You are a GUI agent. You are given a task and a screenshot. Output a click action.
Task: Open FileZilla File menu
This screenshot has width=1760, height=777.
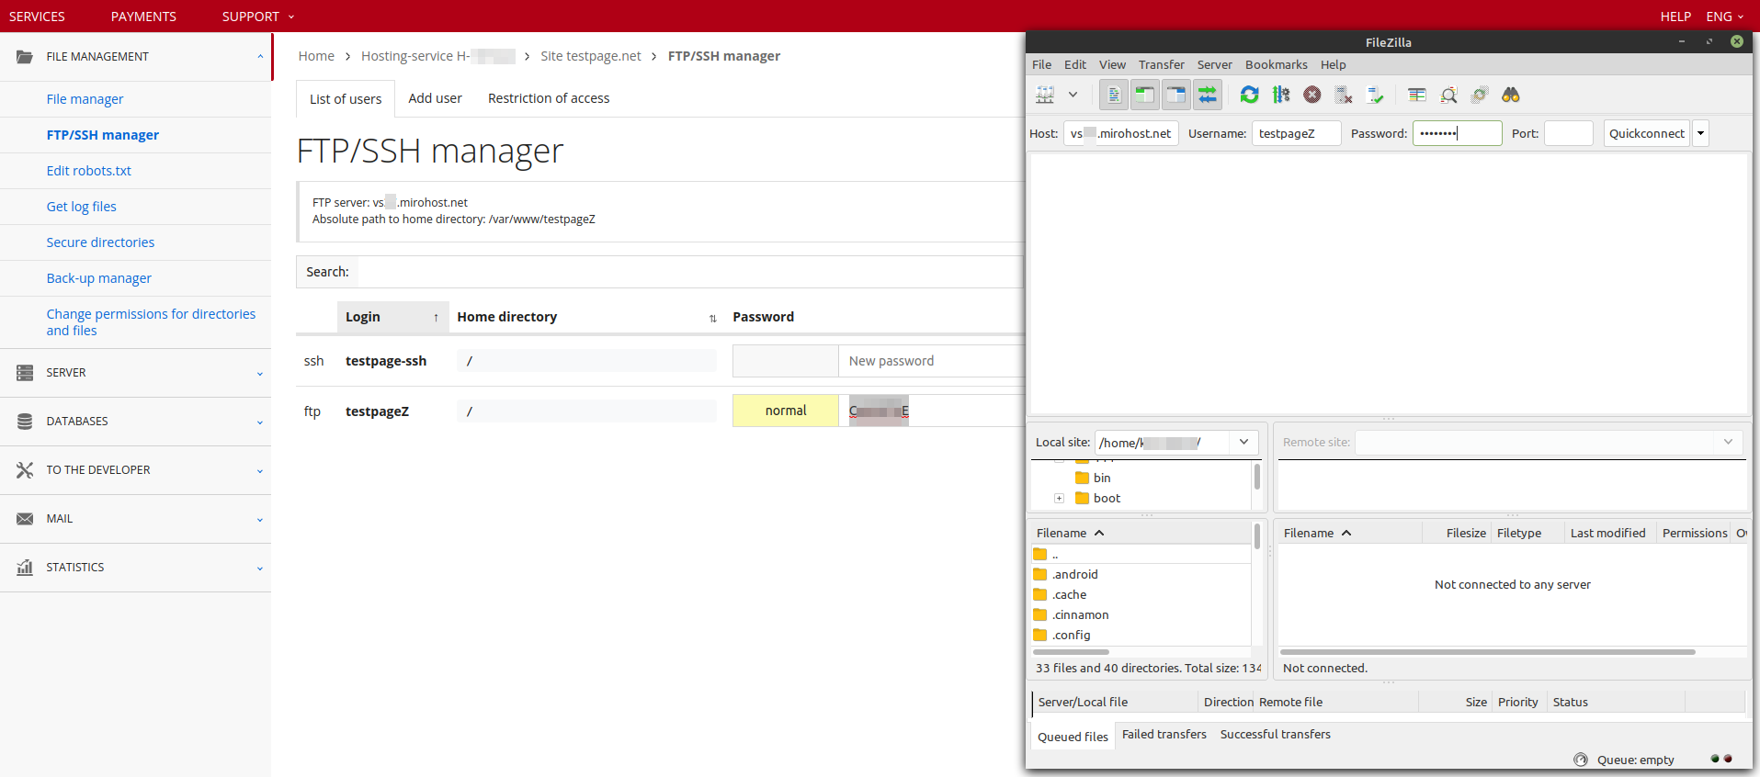[1041, 64]
